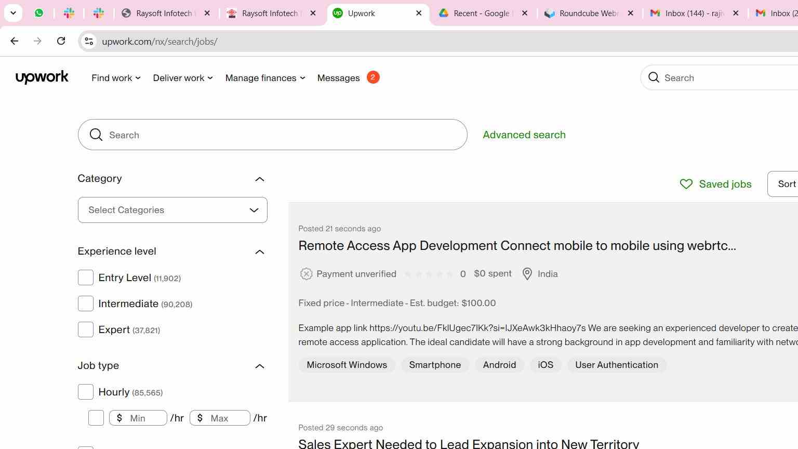This screenshot has width=798, height=449.
Task: Close the second Raysoft Infotech tab
Action: click(313, 14)
